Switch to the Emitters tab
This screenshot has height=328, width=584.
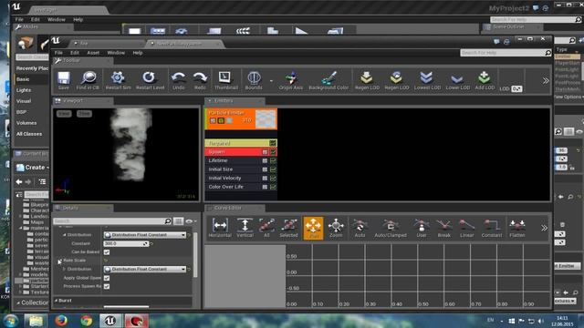[235, 101]
